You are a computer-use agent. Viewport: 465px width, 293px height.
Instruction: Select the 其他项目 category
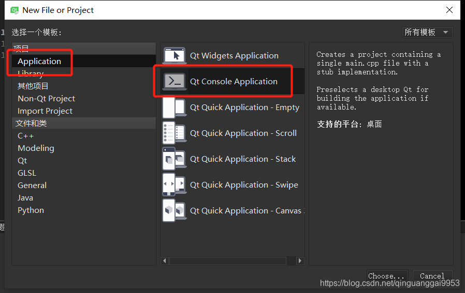click(x=84, y=86)
